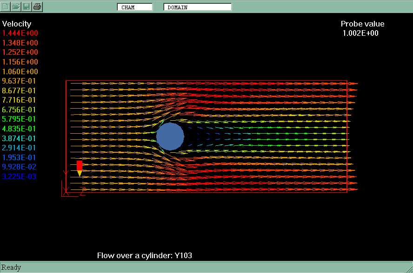Click the DOMAIN text field

click(x=197, y=7)
